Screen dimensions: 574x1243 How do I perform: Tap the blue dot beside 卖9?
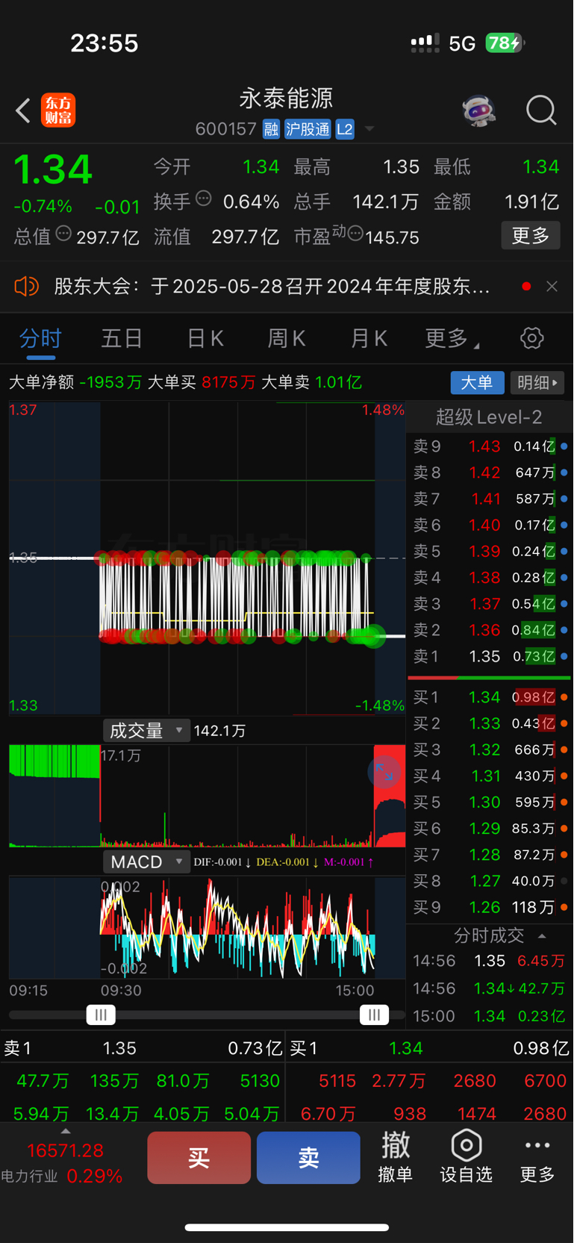click(564, 446)
